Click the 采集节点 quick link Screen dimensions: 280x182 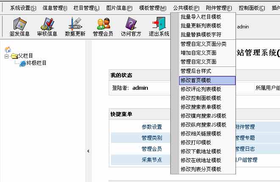click(152, 160)
